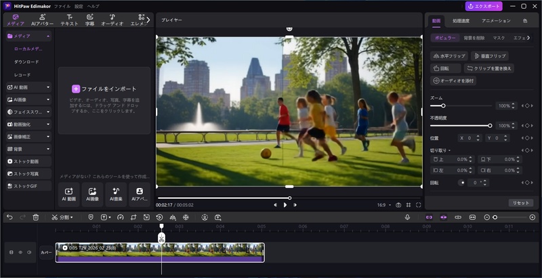This screenshot has height=278, width=542.
Task: Collapse the メディア section in sidebar
Action: [x=48, y=37]
